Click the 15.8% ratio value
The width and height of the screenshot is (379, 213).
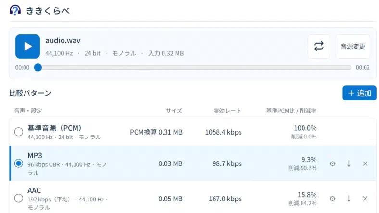pos(307,195)
